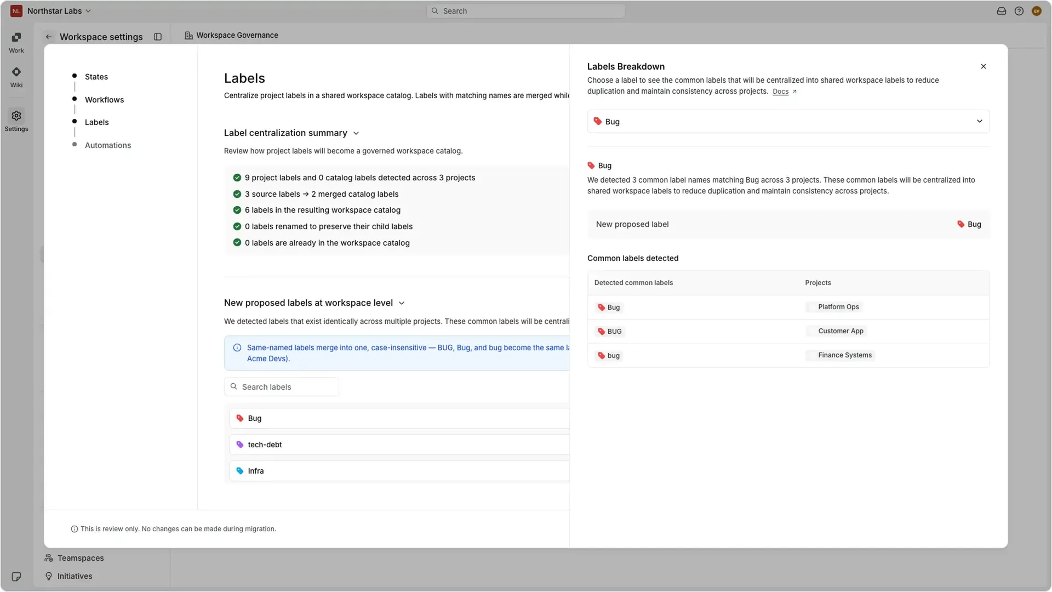Close the Labels Breakdown panel

tap(984, 66)
